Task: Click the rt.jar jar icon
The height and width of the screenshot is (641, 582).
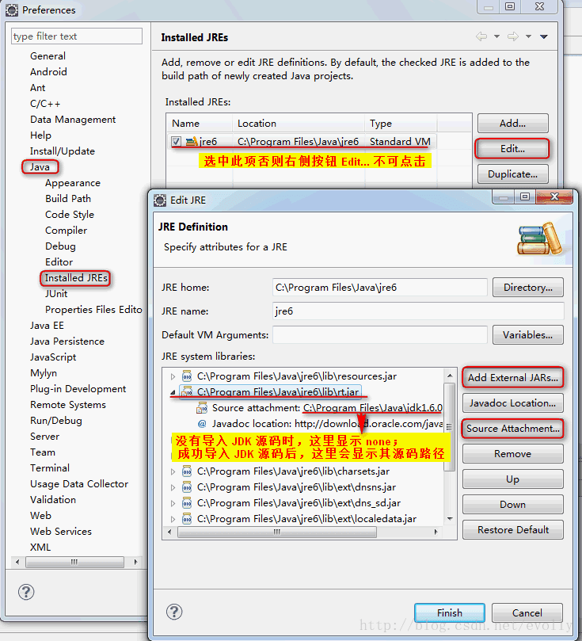Action: click(x=187, y=392)
